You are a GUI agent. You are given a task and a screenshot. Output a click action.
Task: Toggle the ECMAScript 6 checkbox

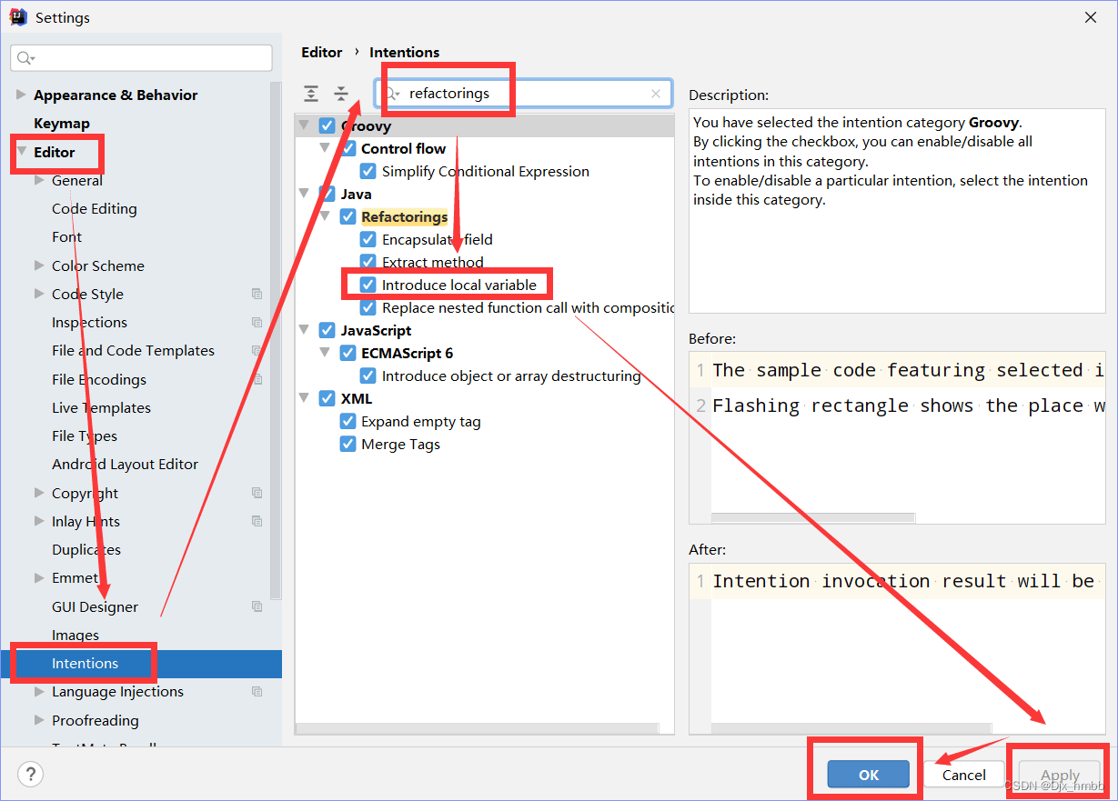[347, 353]
